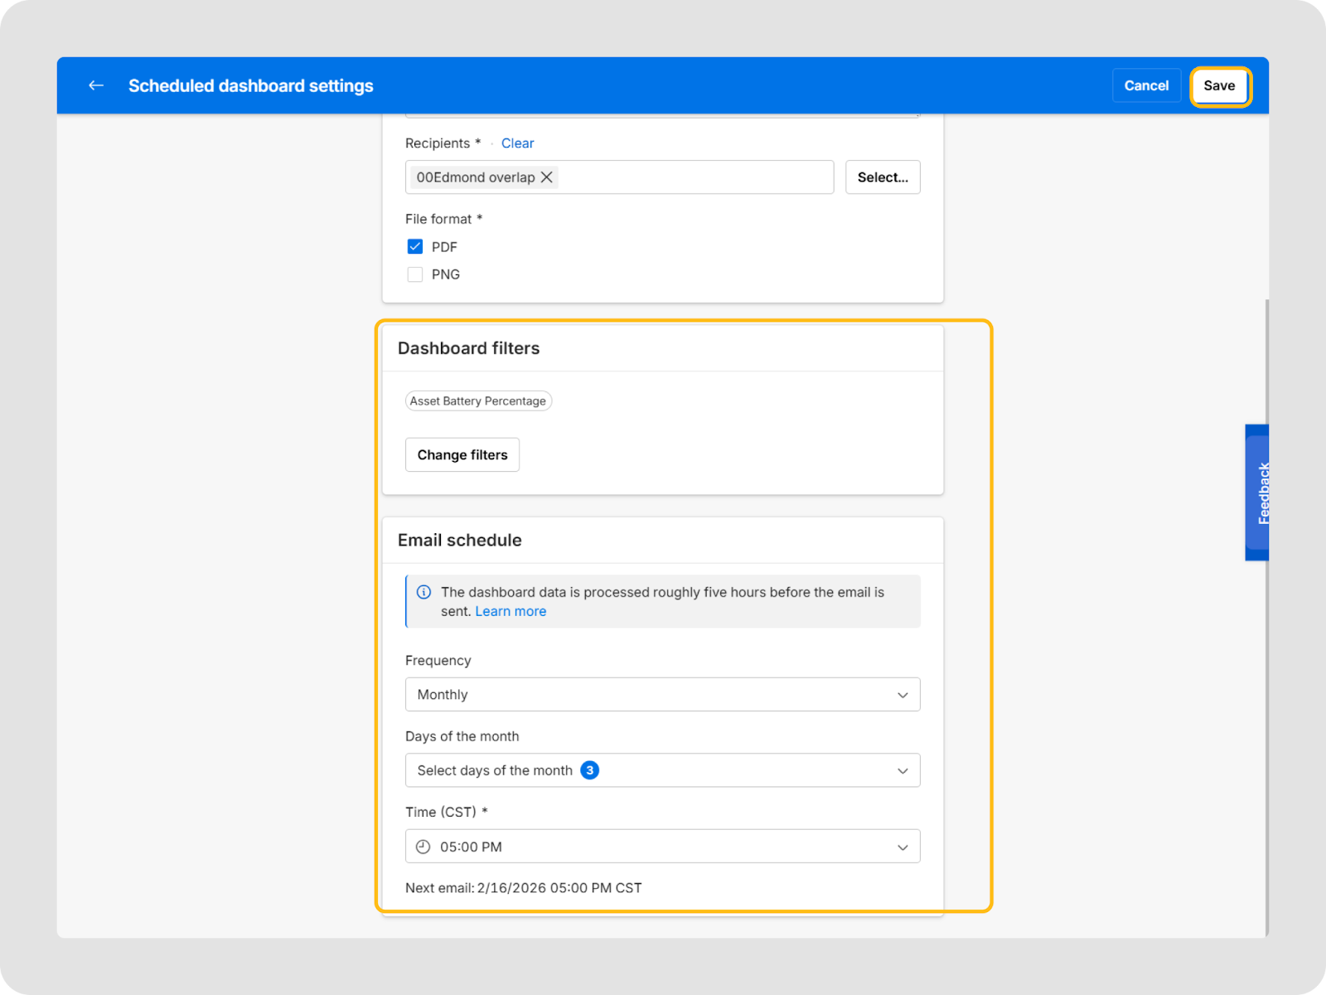This screenshot has width=1326, height=995.
Task: Save the scheduled dashboard settings
Action: 1219,86
